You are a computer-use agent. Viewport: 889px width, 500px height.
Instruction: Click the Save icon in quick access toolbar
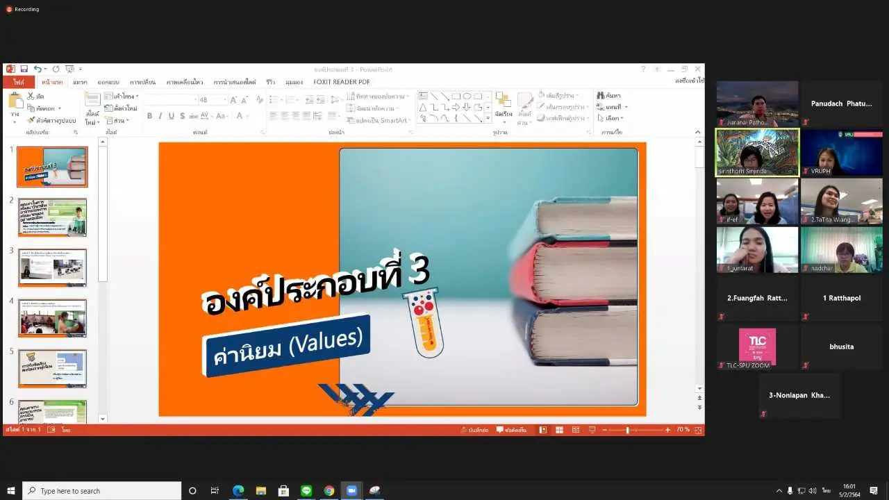(24, 69)
